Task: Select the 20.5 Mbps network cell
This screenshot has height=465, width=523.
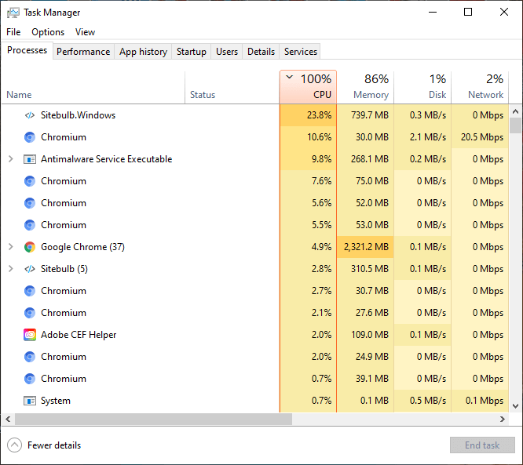Action: [x=480, y=137]
